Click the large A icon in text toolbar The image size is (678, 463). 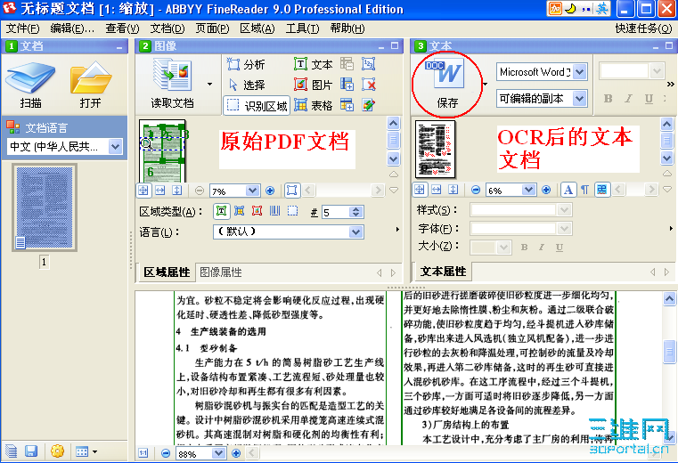pyautogui.click(x=568, y=190)
